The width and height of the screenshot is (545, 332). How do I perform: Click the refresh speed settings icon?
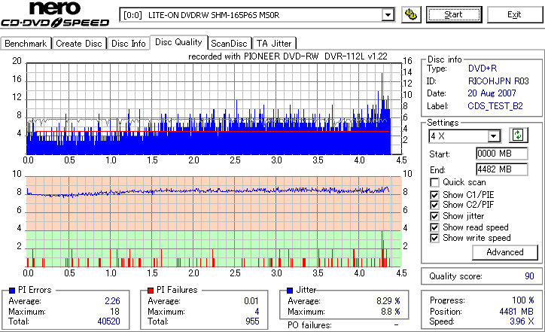518,136
